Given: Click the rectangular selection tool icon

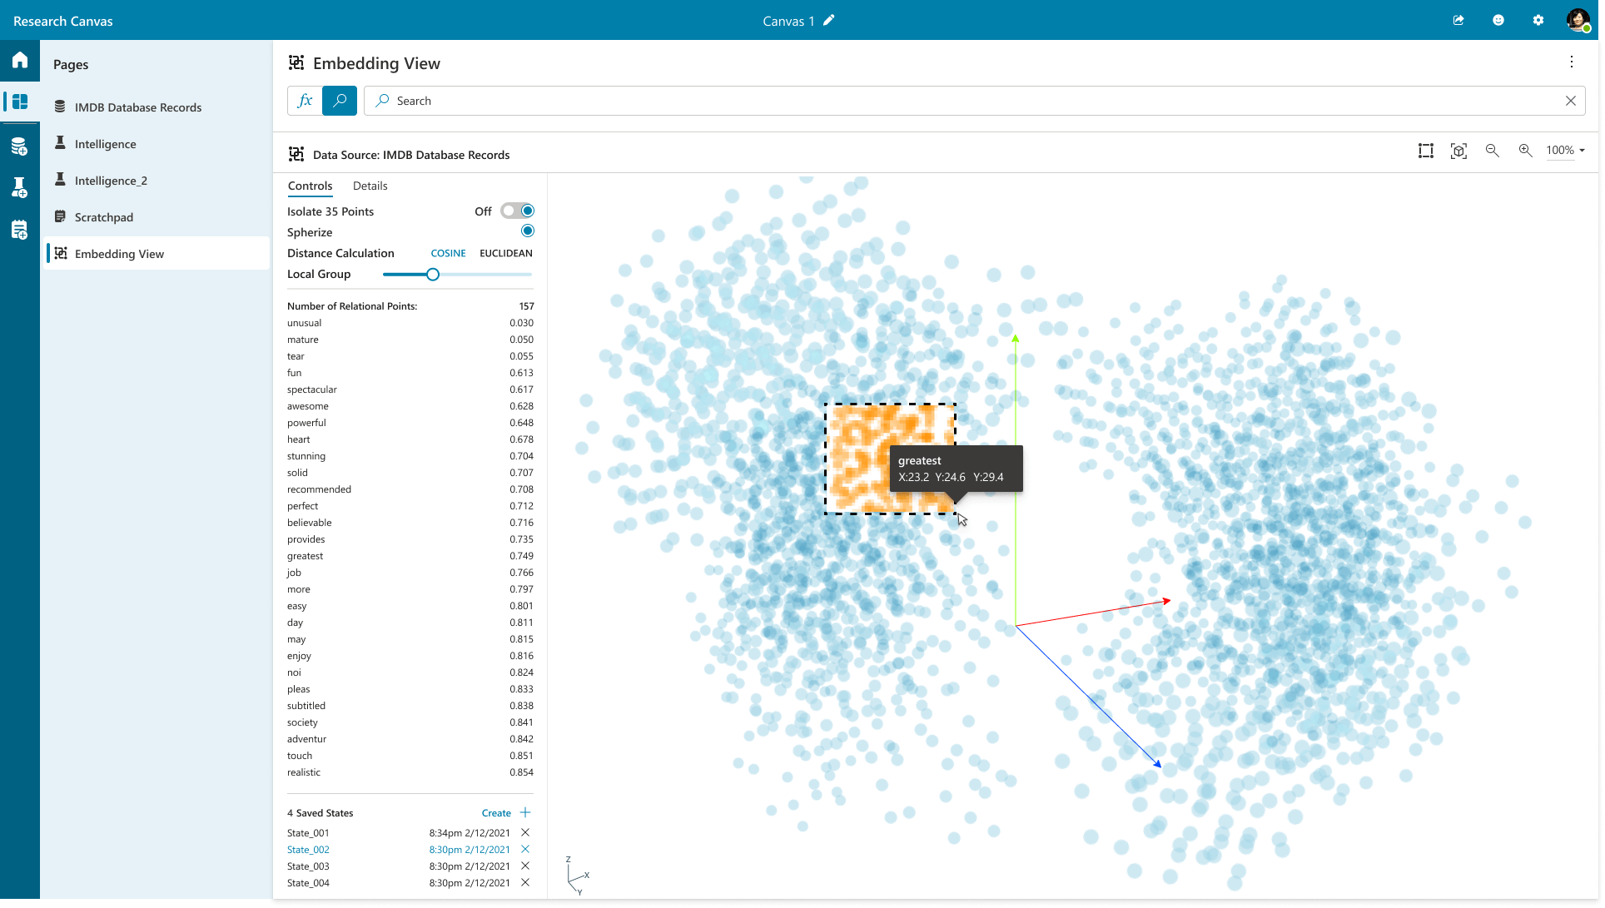Looking at the screenshot, I should [1426, 151].
